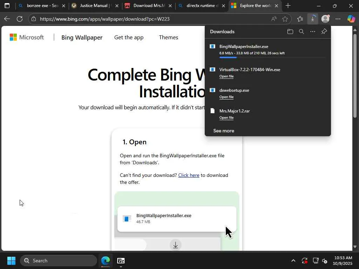The width and height of the screenshot is (359, 269).
Task: Switch to the Justice Manual tab
Action: [95, 6]
